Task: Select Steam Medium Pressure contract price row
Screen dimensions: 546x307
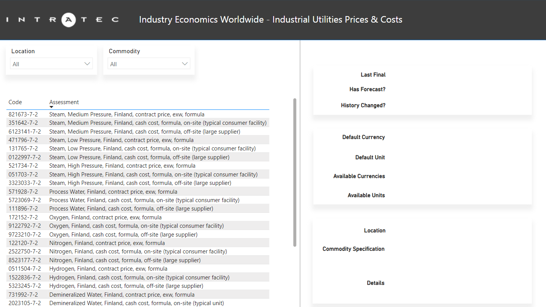Action: pos(127,114)
